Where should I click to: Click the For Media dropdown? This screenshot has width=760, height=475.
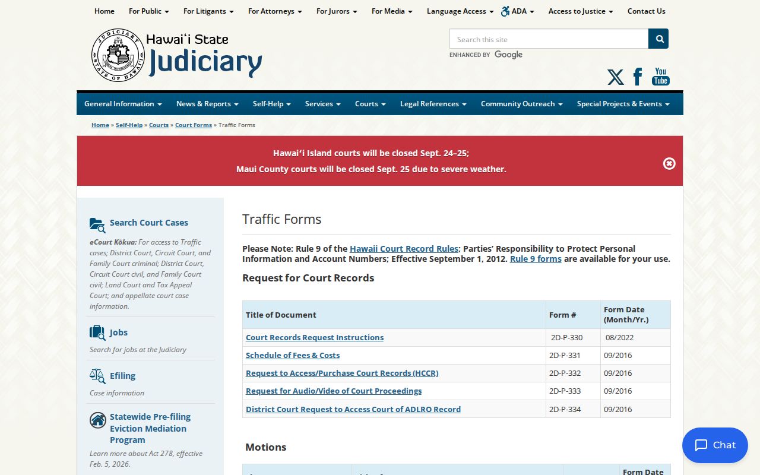392,11
